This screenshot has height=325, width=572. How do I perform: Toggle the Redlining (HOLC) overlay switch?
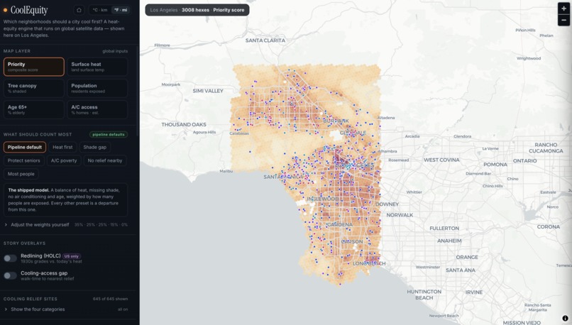(10, 258)
